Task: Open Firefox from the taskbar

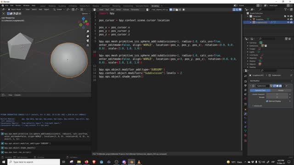Action: pyautogui.click(x=86, y=162)
